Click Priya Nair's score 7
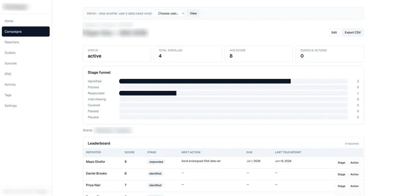This screenshot has width=395, height=196. [x=125, y=185]
